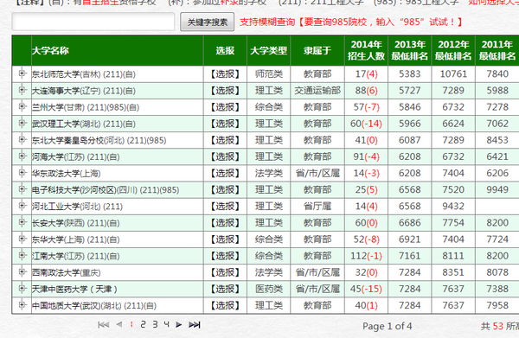Focus the keyword search input box
Image resolution: width=519 pixels, height=338 pixels.
pyautogui.click(x=93, y=22)
